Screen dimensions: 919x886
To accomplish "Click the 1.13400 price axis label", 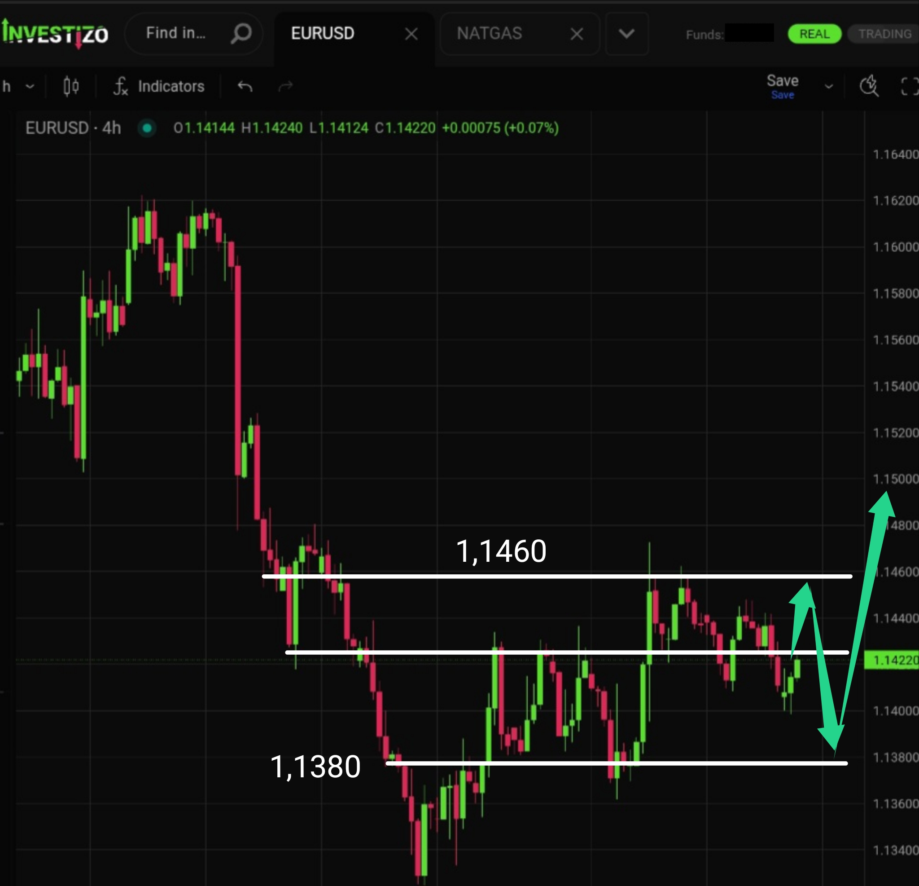I will pos(895,850).
